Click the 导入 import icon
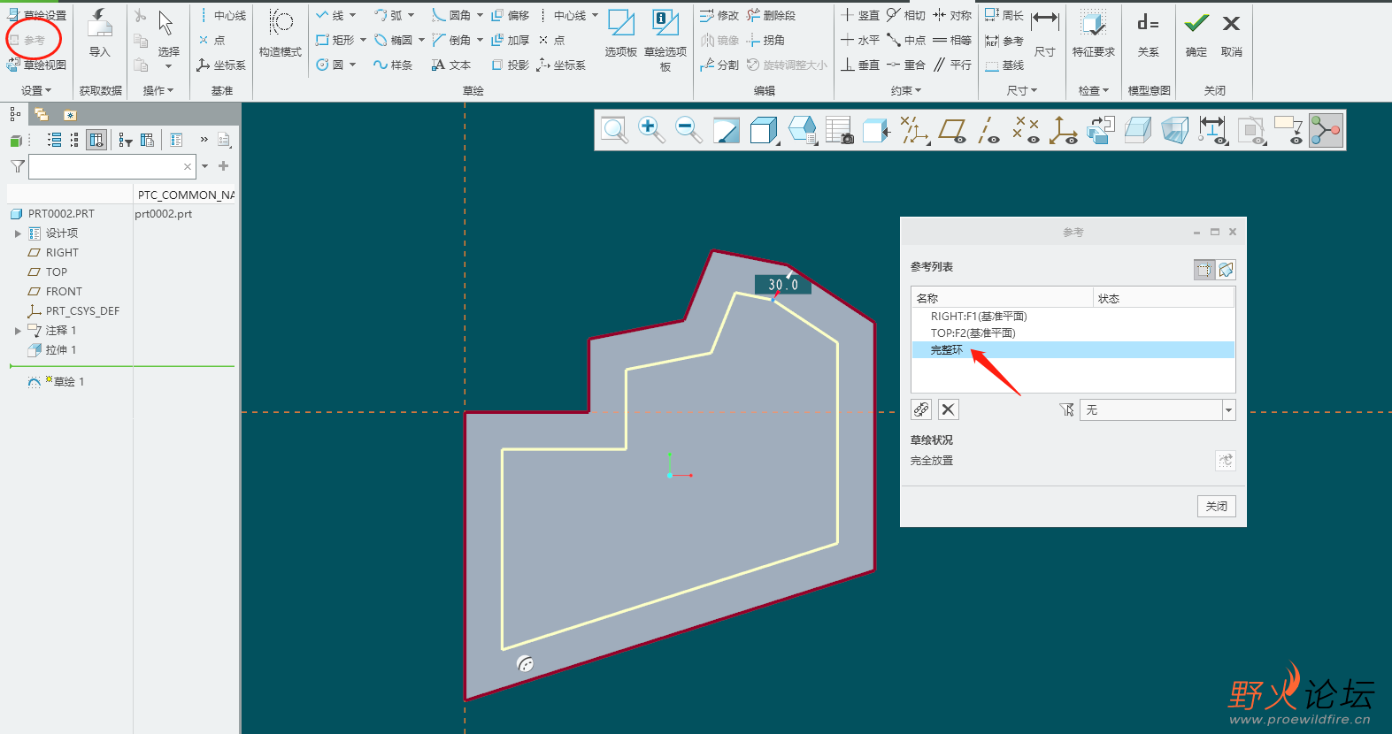 [x=100, y=34]
